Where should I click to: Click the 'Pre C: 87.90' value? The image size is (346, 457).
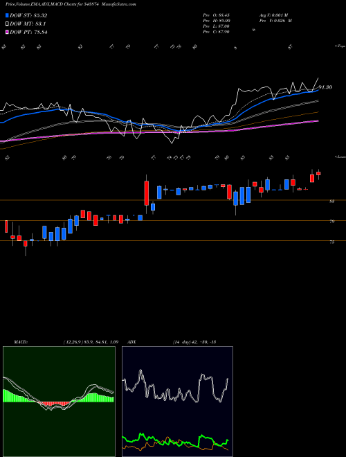pos(217,32)
